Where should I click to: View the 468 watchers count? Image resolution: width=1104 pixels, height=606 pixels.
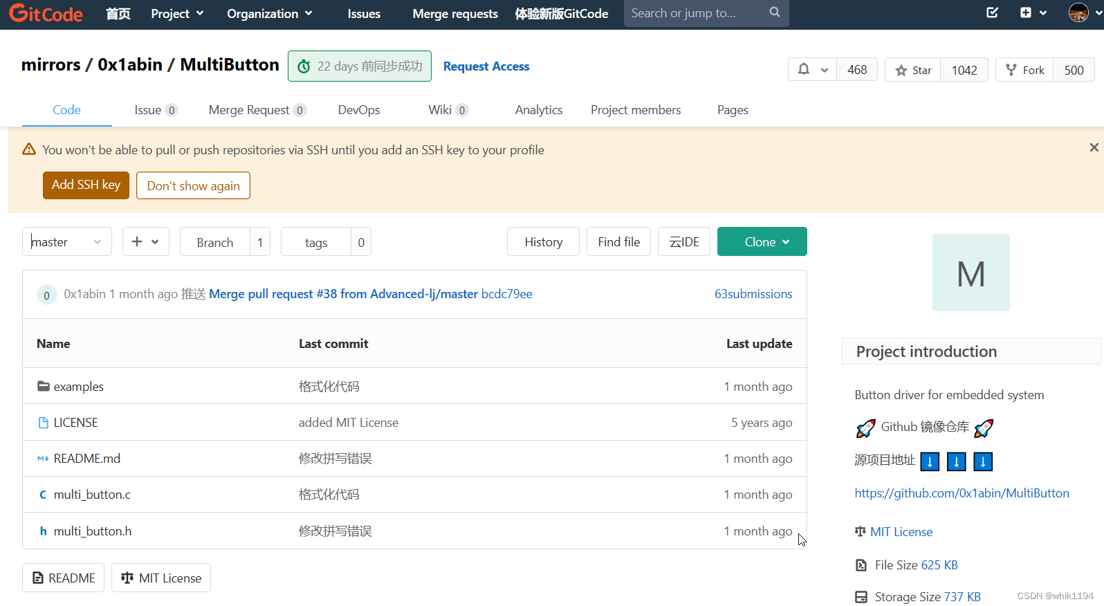tap(857, 70)
